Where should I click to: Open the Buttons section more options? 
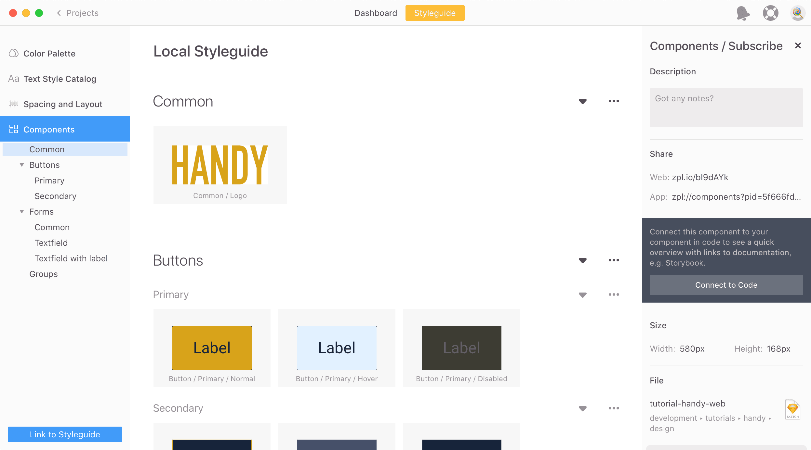coord(614,260)
